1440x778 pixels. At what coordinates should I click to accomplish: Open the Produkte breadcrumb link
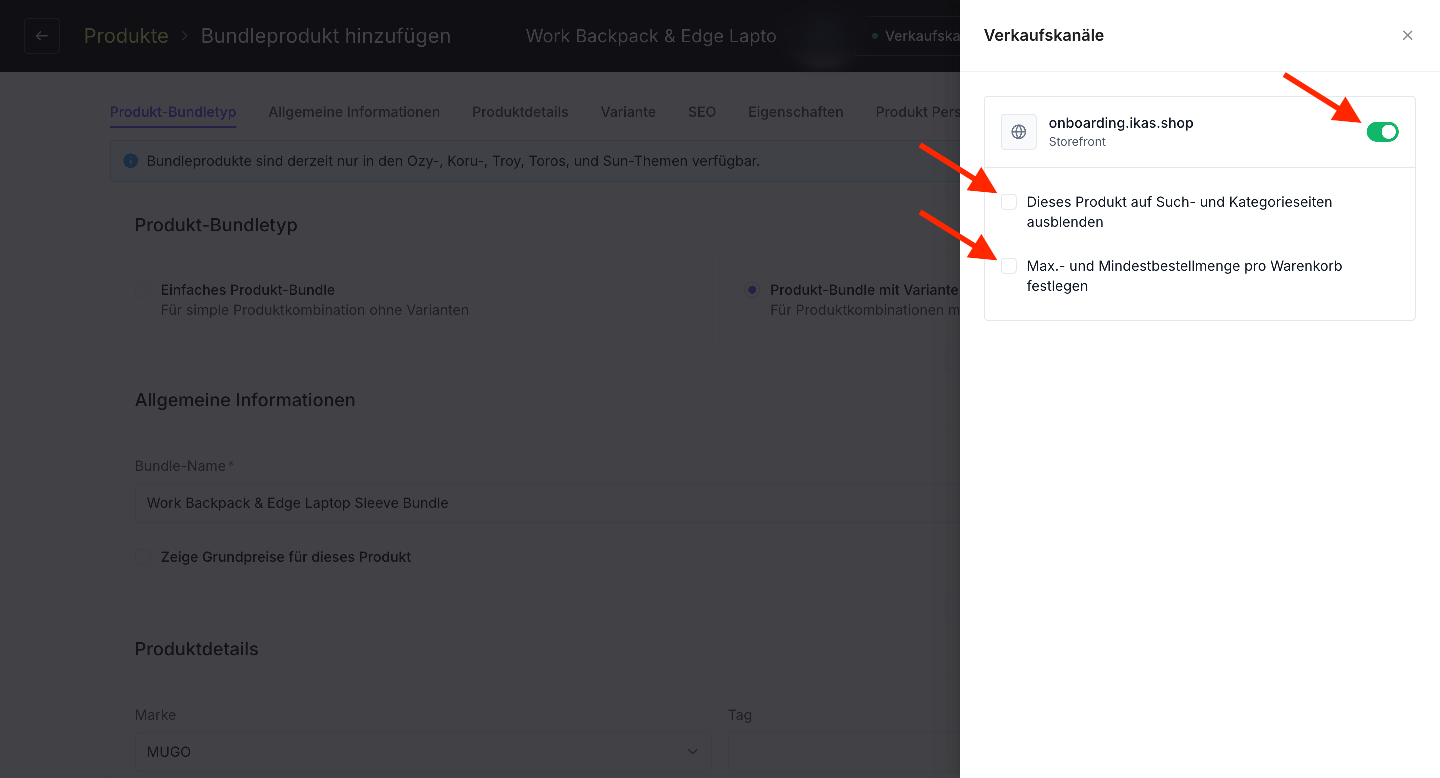point(126,36)
